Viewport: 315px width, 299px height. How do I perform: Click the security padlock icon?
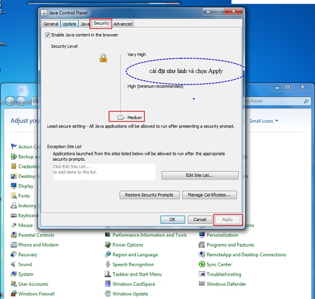coord(104,58)
